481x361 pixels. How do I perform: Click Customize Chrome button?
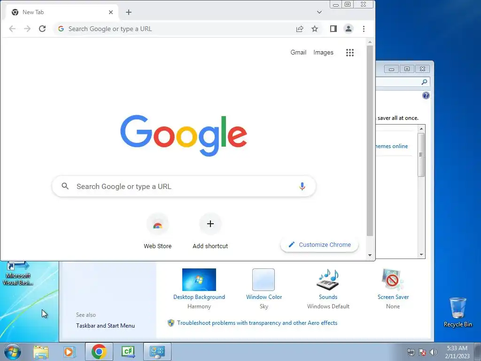(319, 244)
